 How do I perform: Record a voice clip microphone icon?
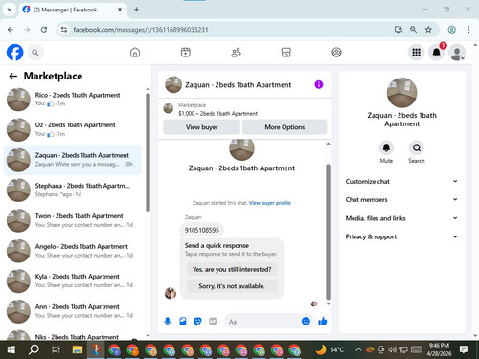168,321
